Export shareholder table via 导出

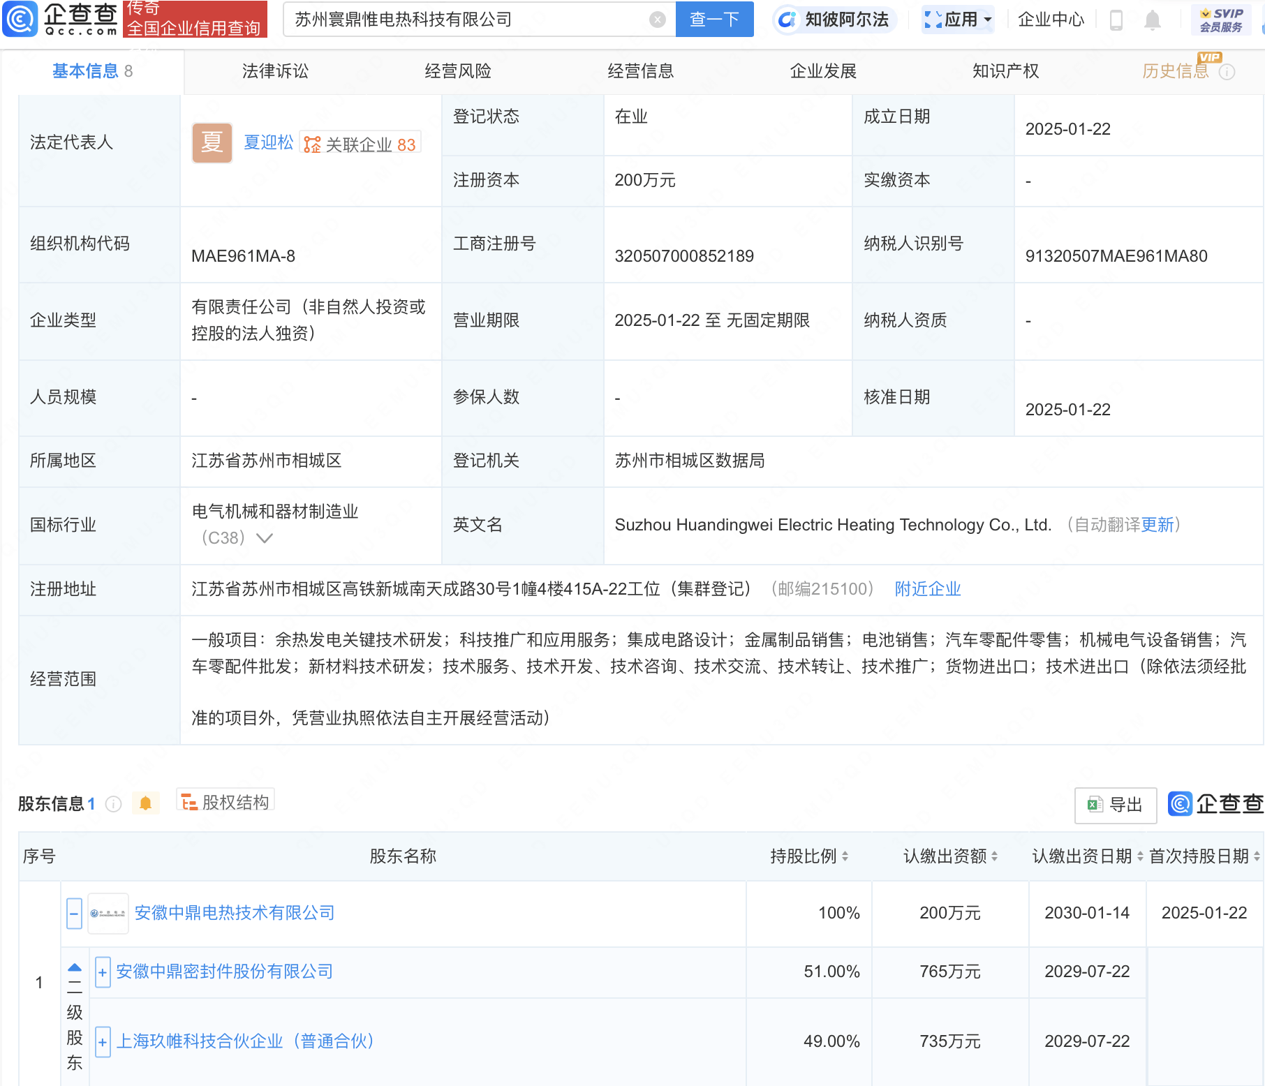(1116, 805)
